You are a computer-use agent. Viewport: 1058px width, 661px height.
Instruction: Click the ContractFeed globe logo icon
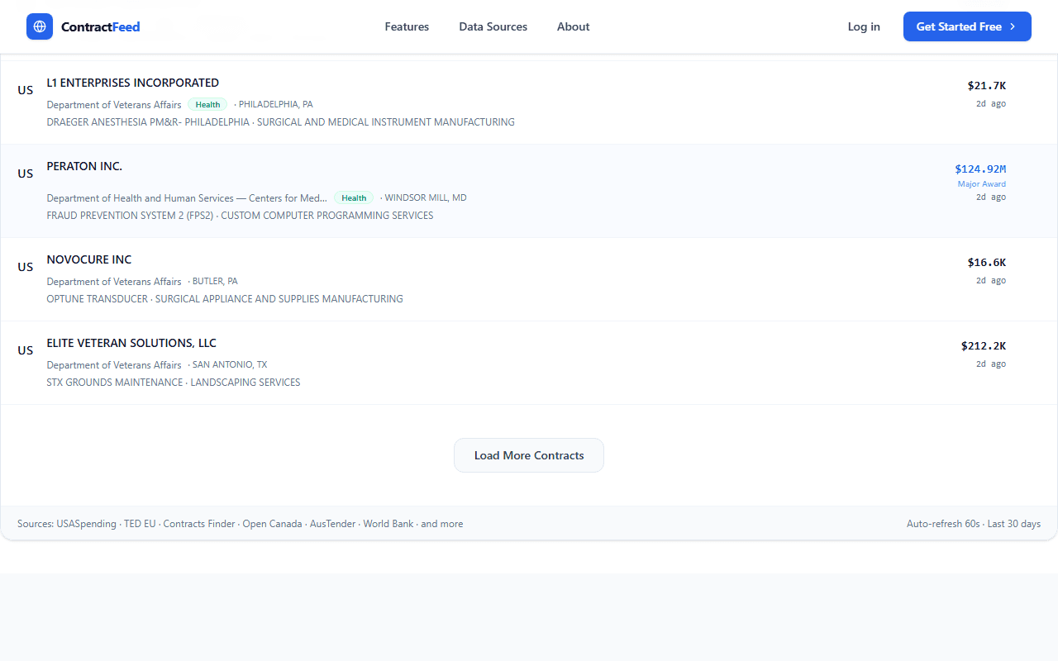[x=40, y=26]
